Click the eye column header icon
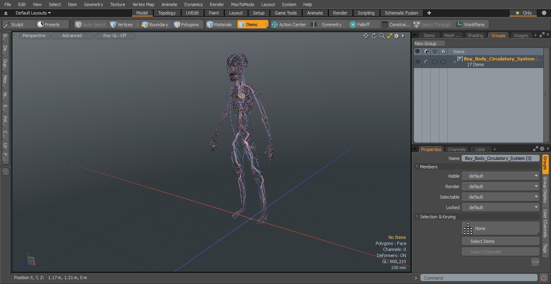Screen dimensions: 551x284 417,52
